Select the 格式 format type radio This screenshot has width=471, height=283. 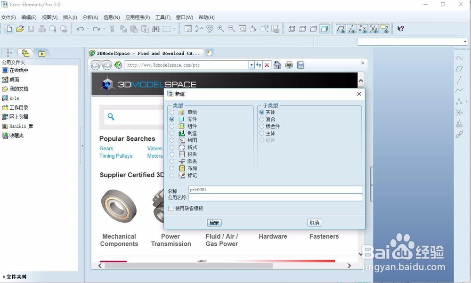click(x=172, y=147)
